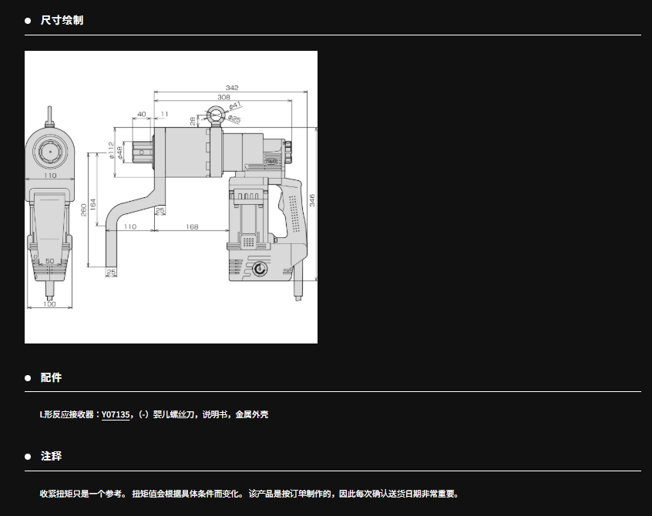Screen dimensions: 652x516
Task: Click the hanging ring atop the wrench
Action: [x=215, y=117]
